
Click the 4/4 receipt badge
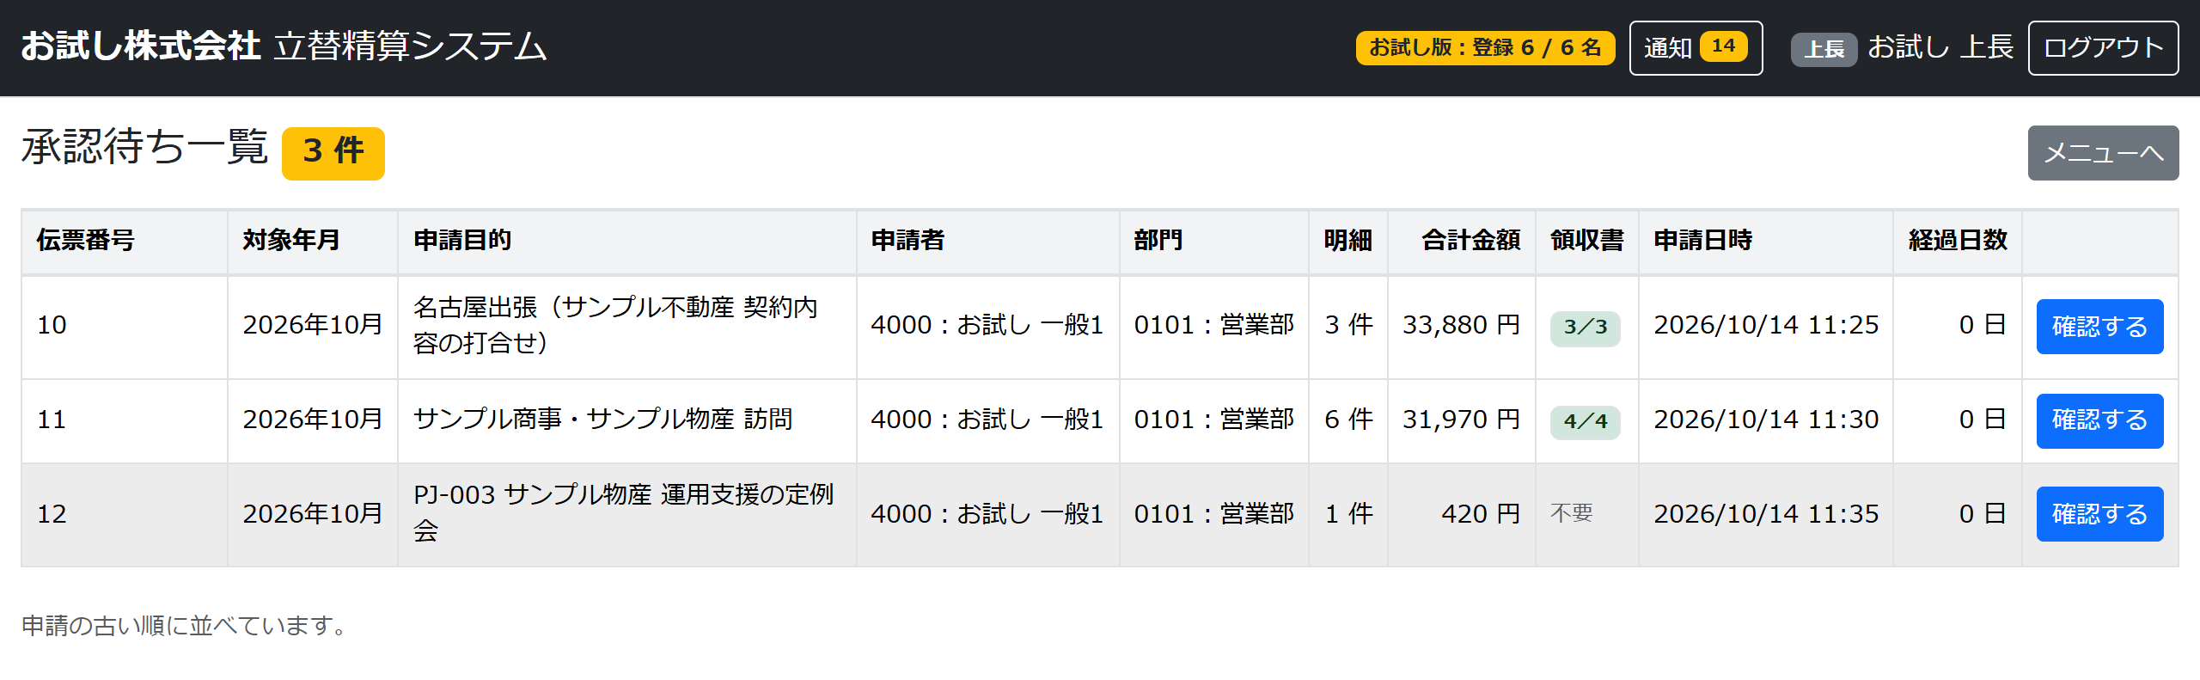(x=1586, y=422)
